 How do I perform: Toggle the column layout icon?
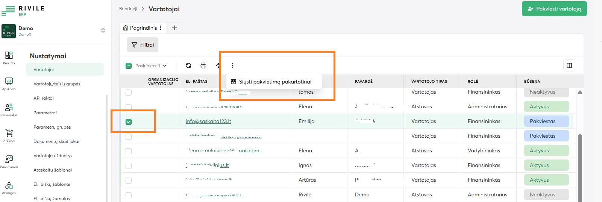pos(569,65)
